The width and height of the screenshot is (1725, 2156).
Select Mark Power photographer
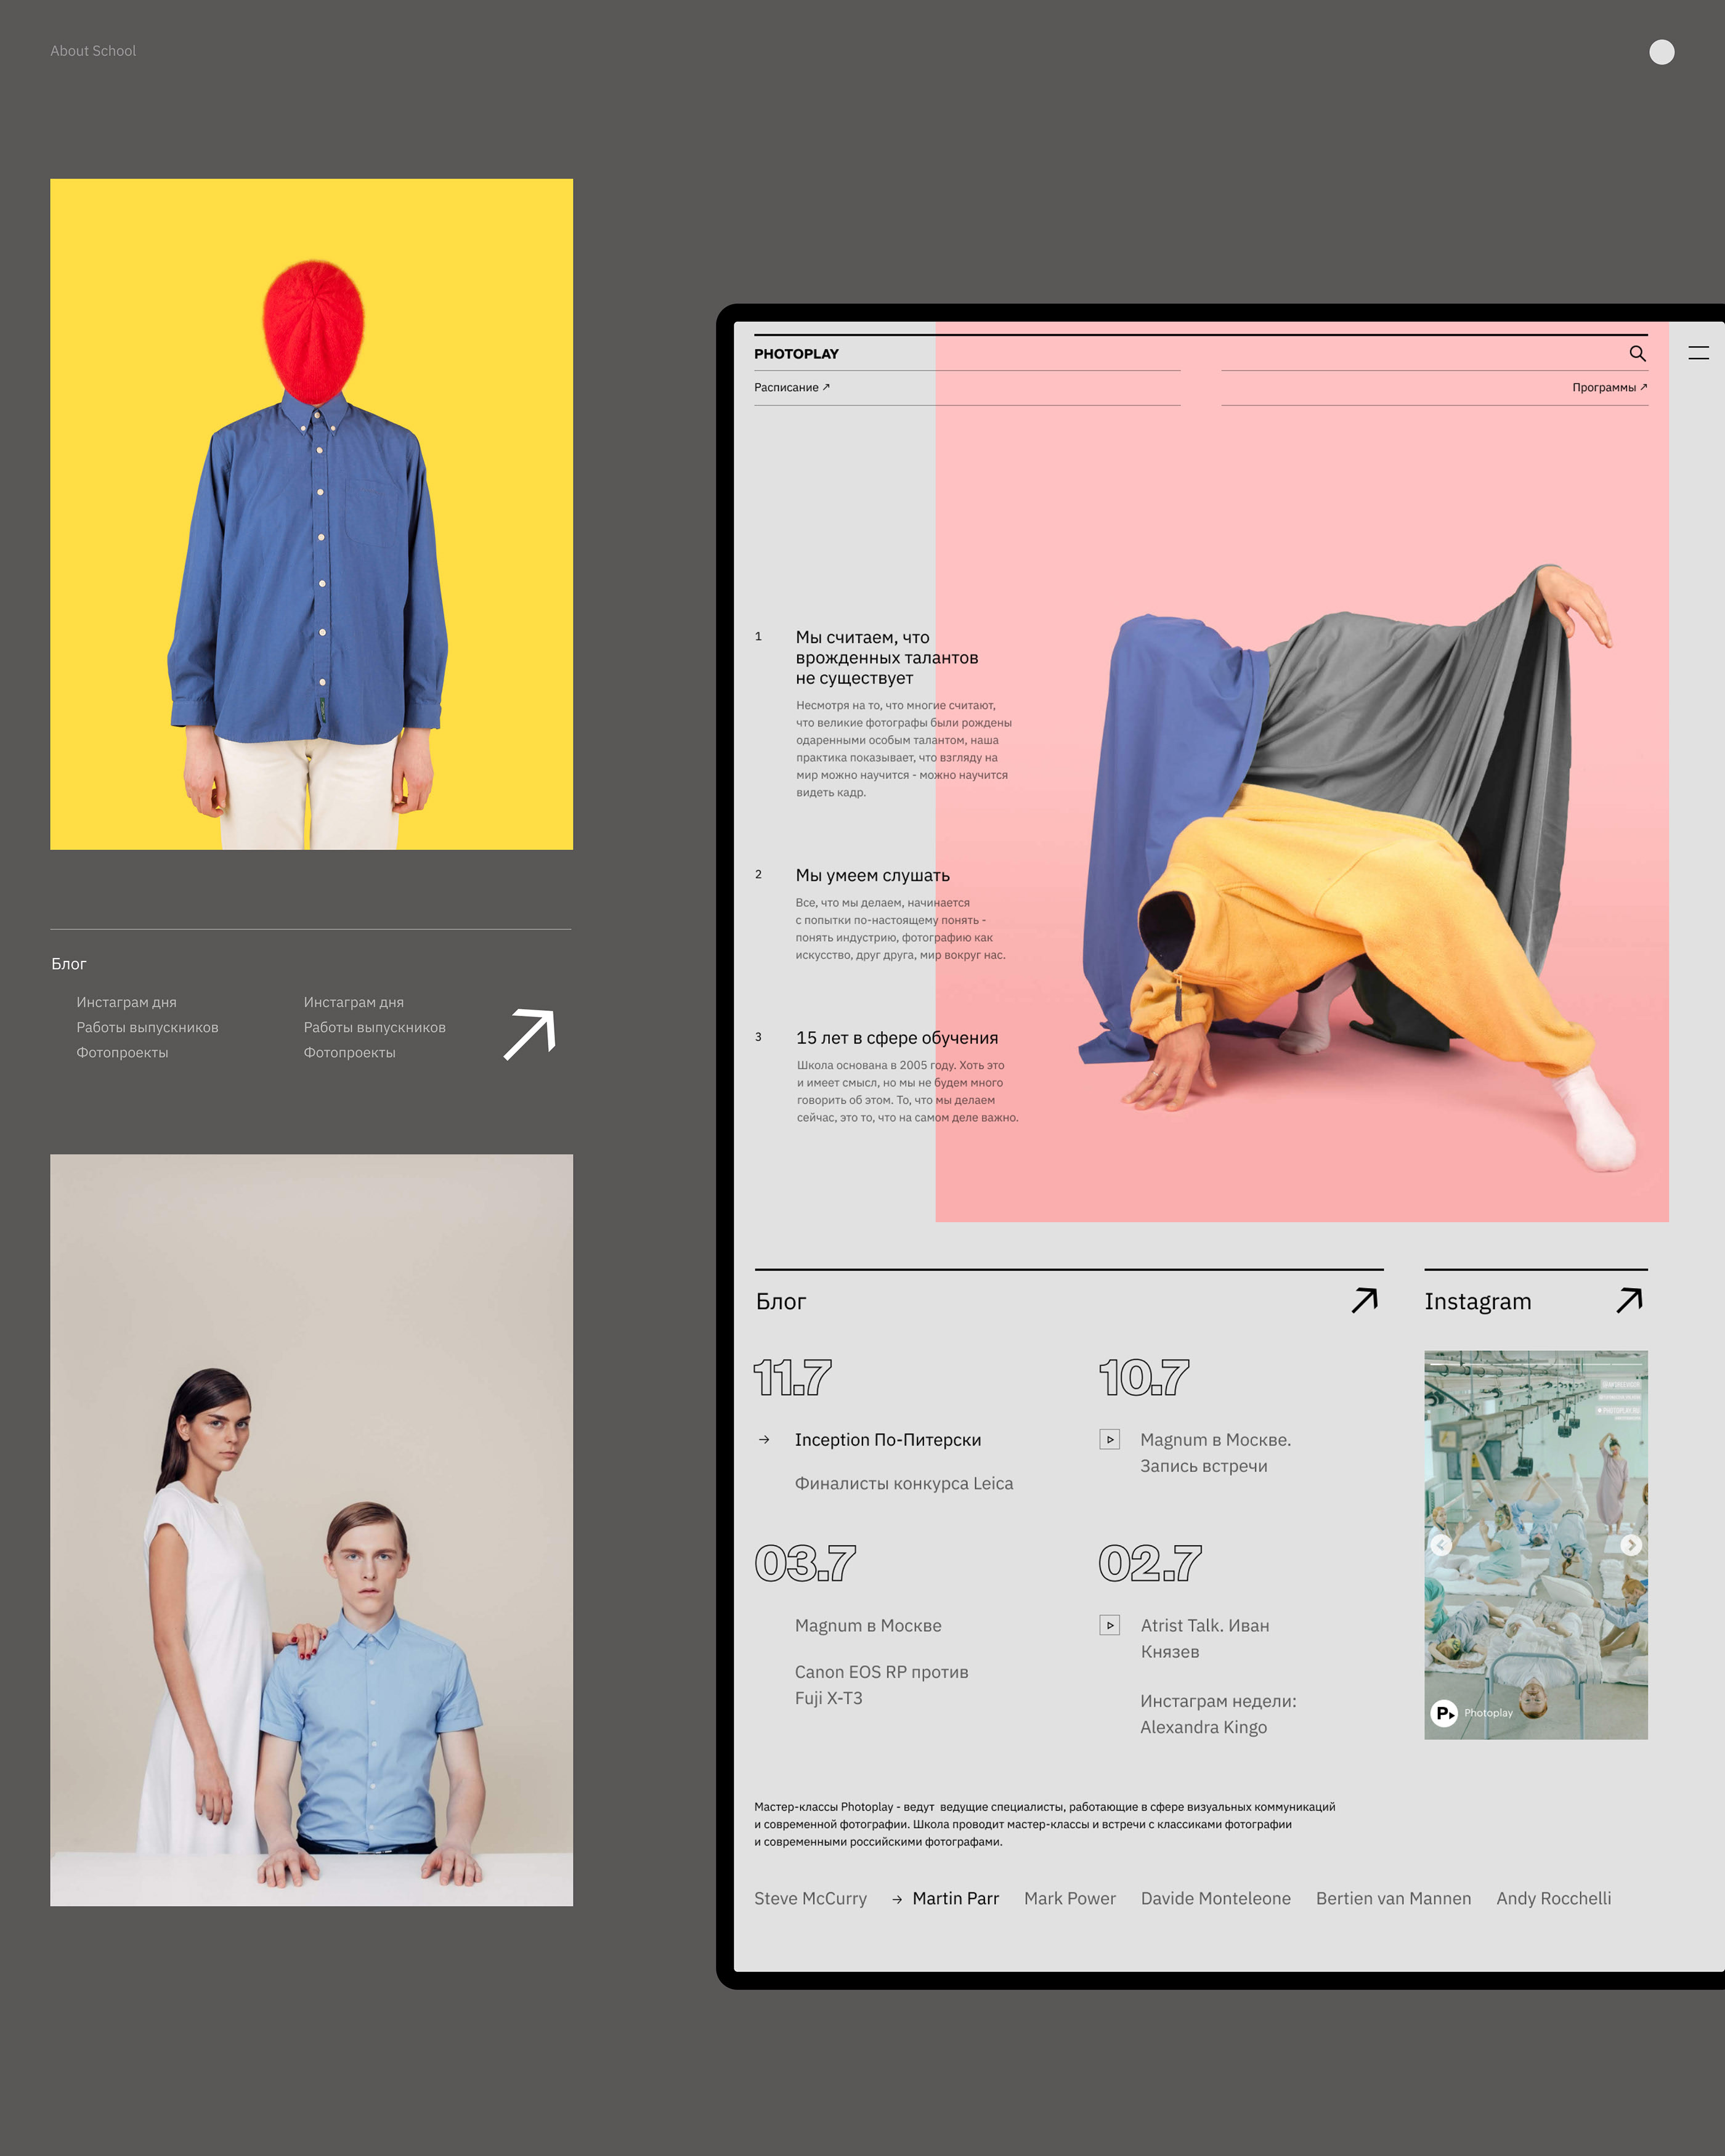[x=1069, y=1898]
